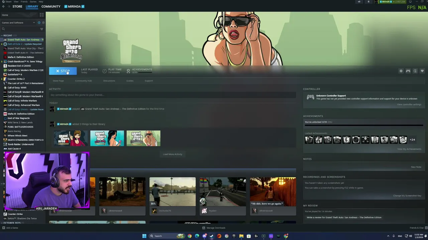Open the COMMUNITY tab
This screenshot has height=240, width=428.
click(x=51, y=7)
